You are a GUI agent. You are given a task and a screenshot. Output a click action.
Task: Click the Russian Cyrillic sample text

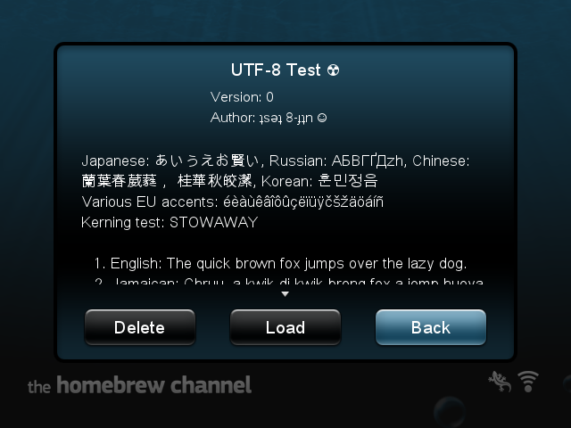368,160
